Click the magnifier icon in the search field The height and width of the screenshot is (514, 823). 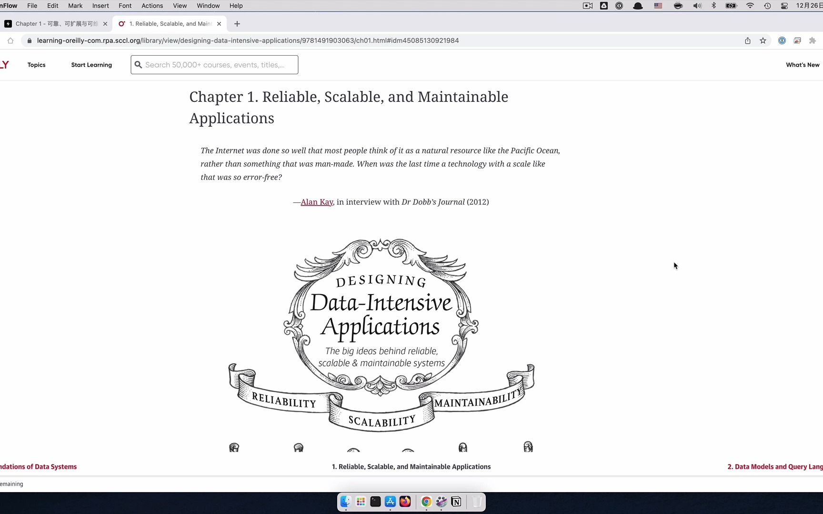139,65
